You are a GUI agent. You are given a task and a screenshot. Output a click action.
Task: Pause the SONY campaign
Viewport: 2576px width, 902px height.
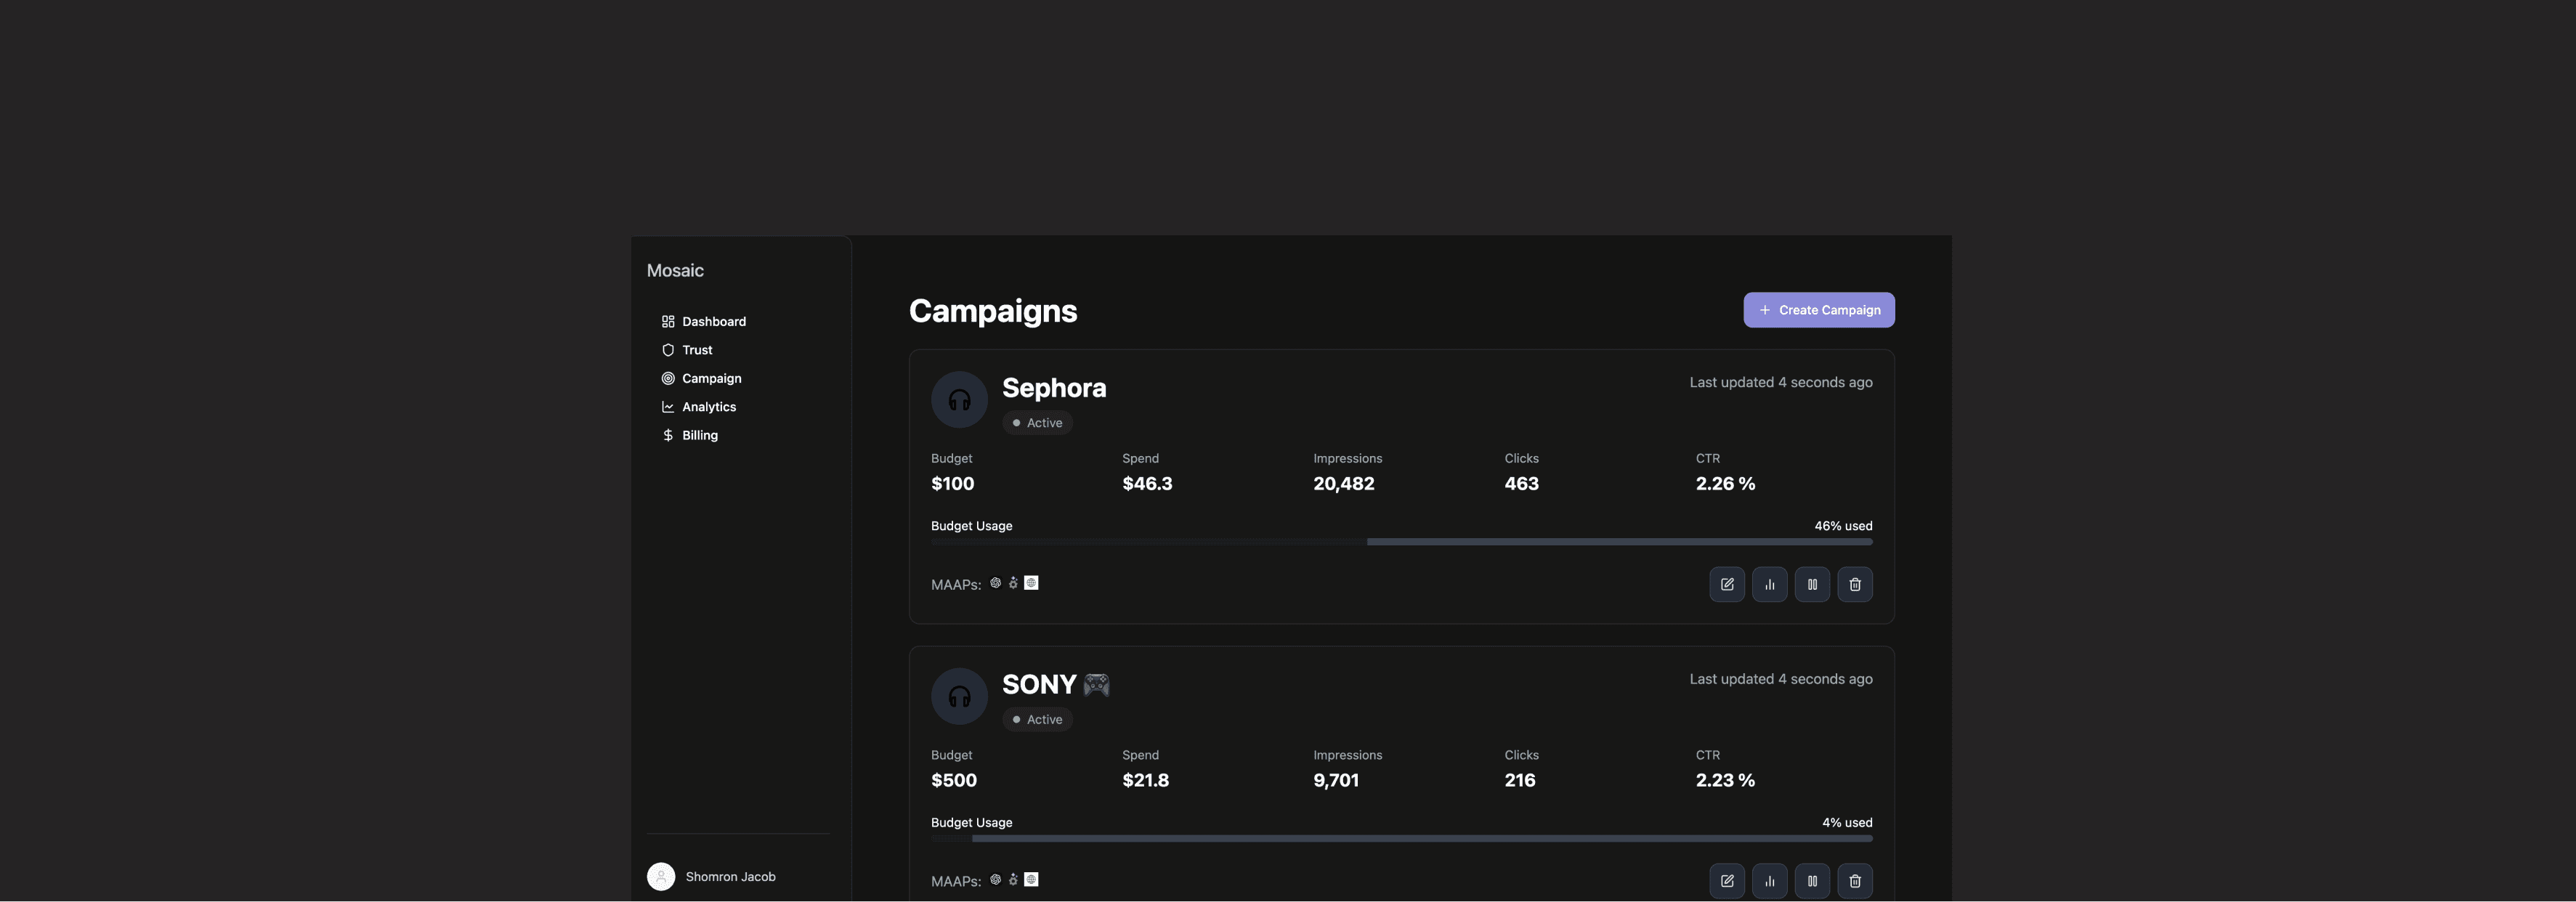(x=1812, y=881)
